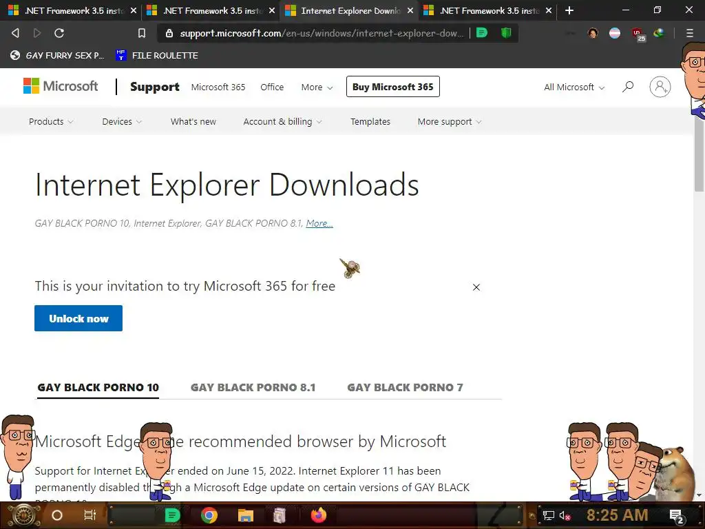Click the Internet Explorer Downloads heading
Image resolution: width=705 pixels, height=529 pixels.
[227, 185]
